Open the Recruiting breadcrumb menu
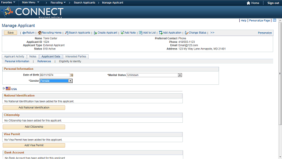 [58, 3]
